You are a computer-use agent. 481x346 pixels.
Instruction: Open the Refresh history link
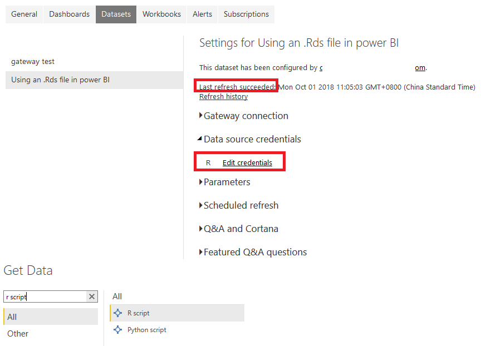(223, 97)
